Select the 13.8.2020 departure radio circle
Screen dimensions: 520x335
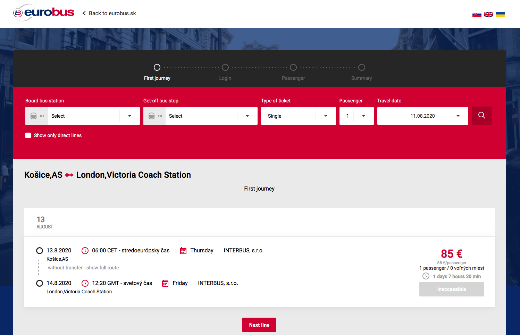(40, 251)
